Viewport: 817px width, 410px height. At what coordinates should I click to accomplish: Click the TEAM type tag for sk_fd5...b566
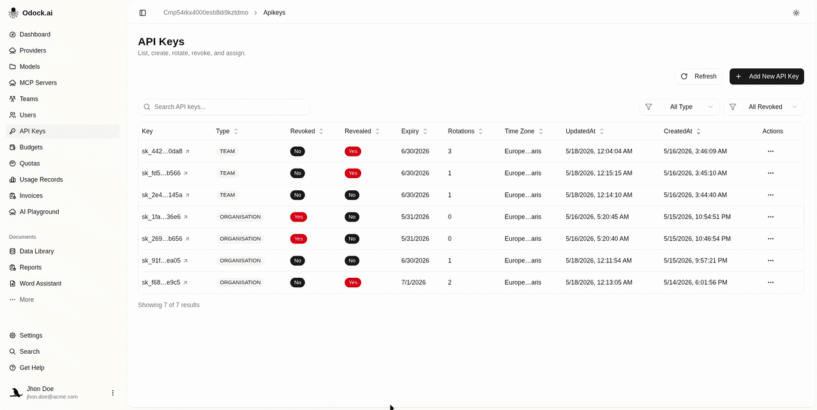click(x=227, y=173)
